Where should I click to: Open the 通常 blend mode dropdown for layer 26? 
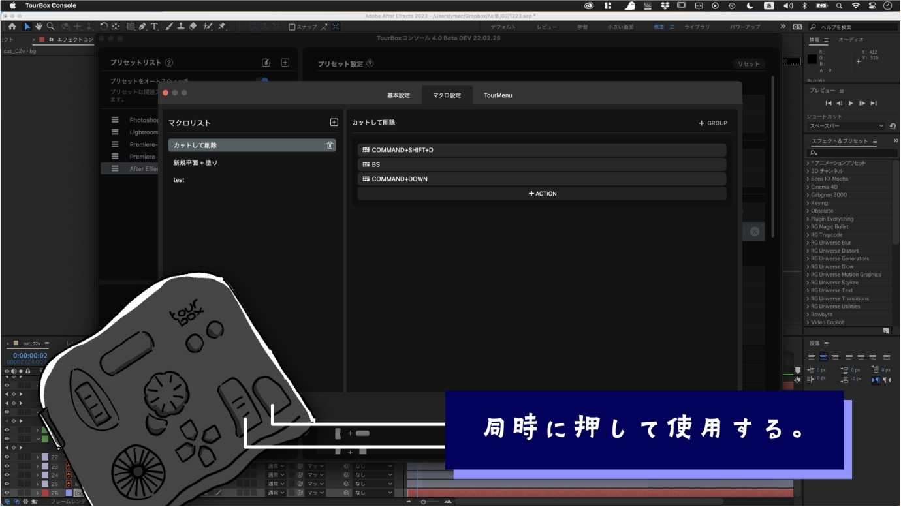(x=276, y=493)
